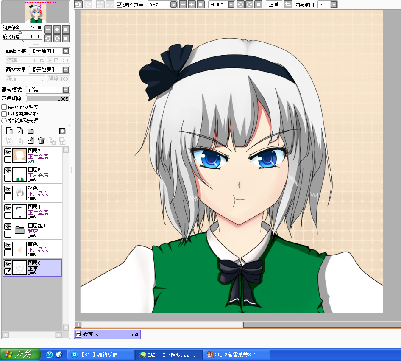Select the 图层组1 layer folder
This screenshot has height=361, width=401.
32,230
